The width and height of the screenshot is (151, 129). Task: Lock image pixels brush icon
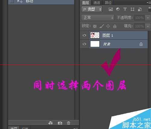pos(101,26)
